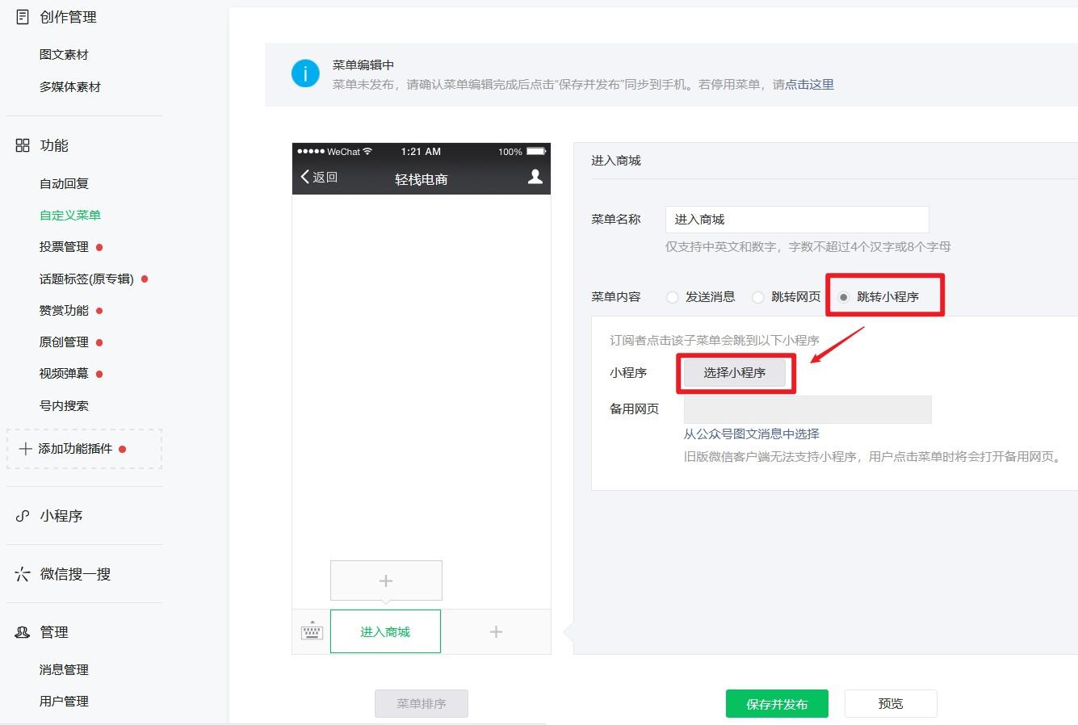Screen dimensions: 1078x725
Task: Click the 选择小程序 button
Action: [735, 373]
